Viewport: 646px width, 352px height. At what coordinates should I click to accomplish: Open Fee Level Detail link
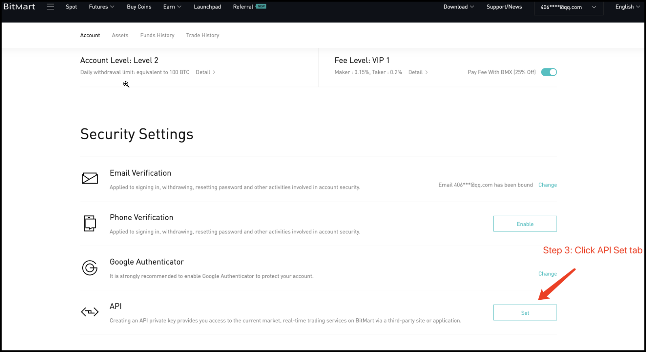418,72
